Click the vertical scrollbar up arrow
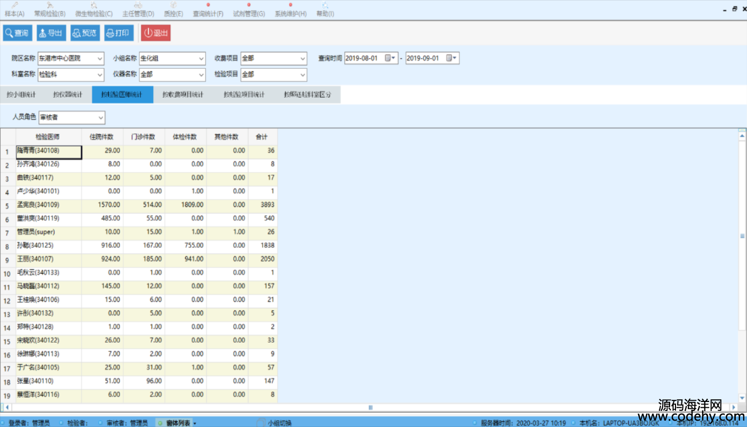The height and width of the screenshot is (427, 747). tap(742, 136)
